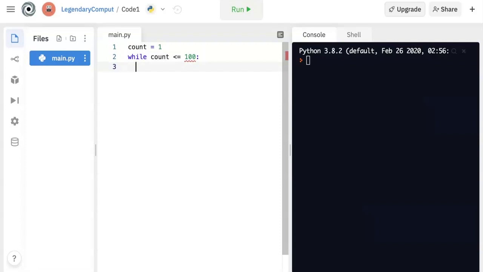Click the editor vertical scrollbar
This screenshot has height=272, width=483.
(x=285, y=148)
